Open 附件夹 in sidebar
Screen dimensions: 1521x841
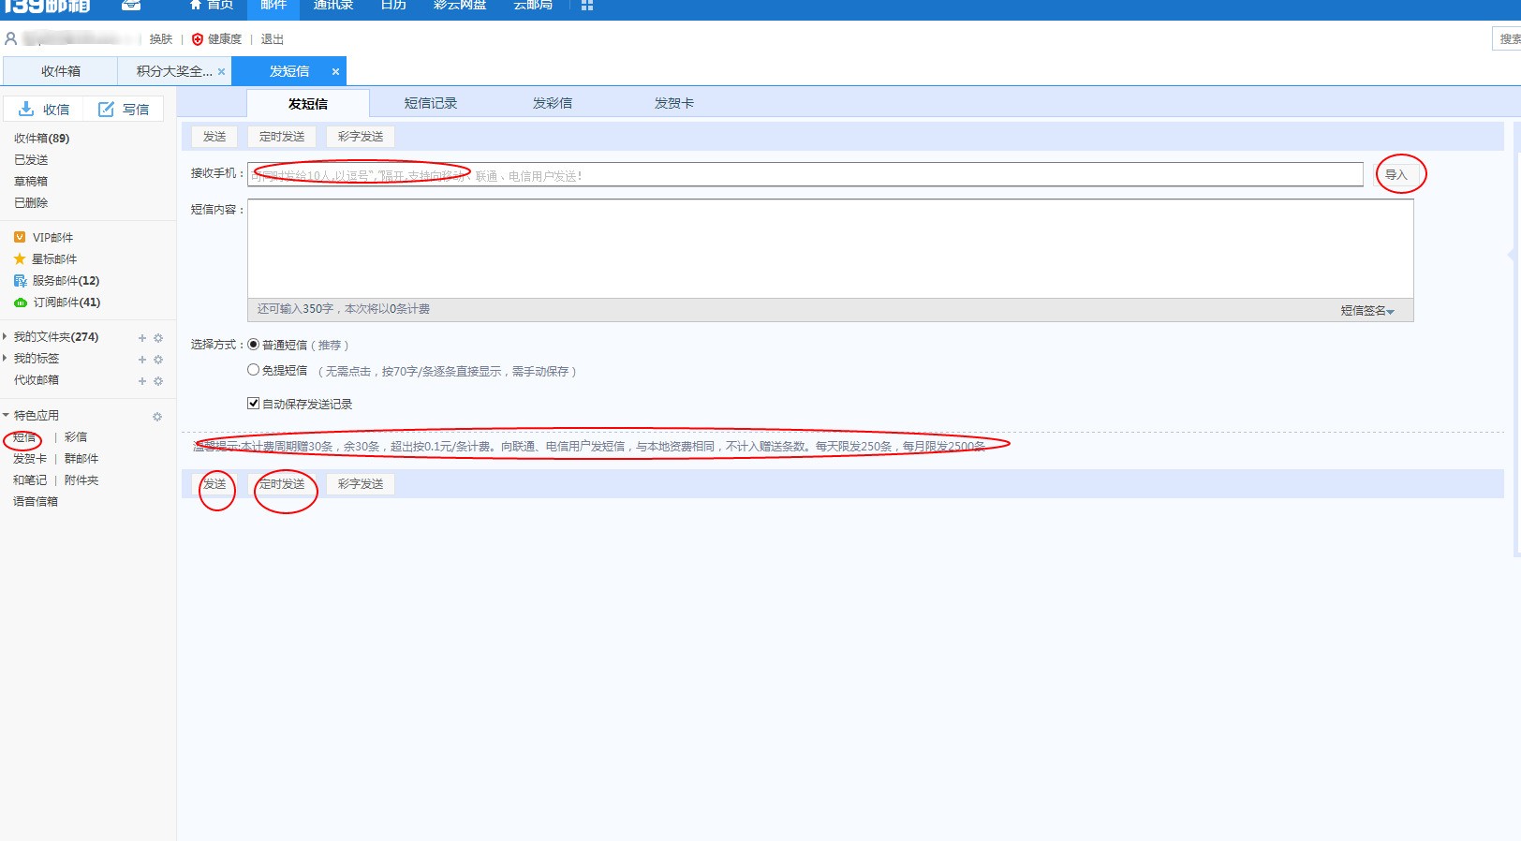click(x=81, y=480)
